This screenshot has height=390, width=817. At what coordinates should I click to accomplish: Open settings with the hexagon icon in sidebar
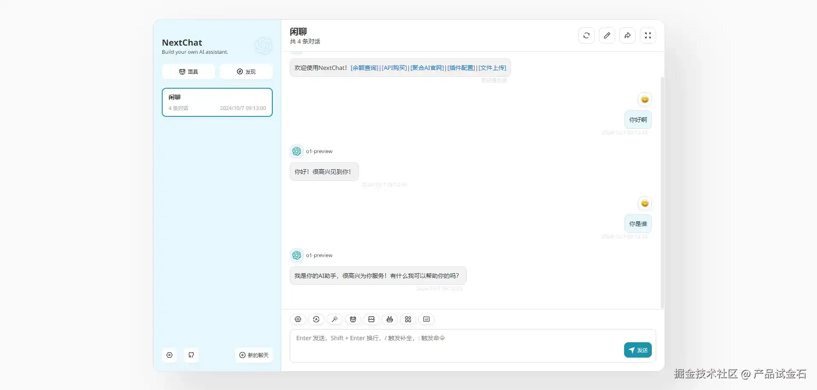click(169, 355)
